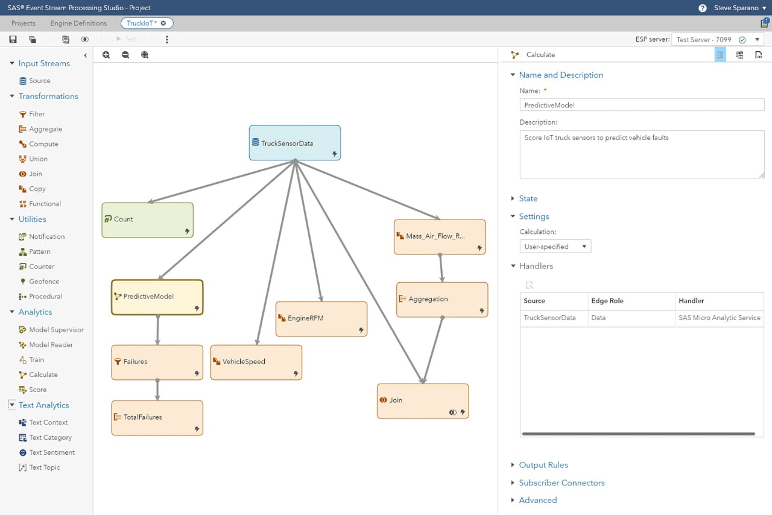Collapse the Text Analytics section
The height and width of the screenshot is (515, 772).
tap(12, 405)
